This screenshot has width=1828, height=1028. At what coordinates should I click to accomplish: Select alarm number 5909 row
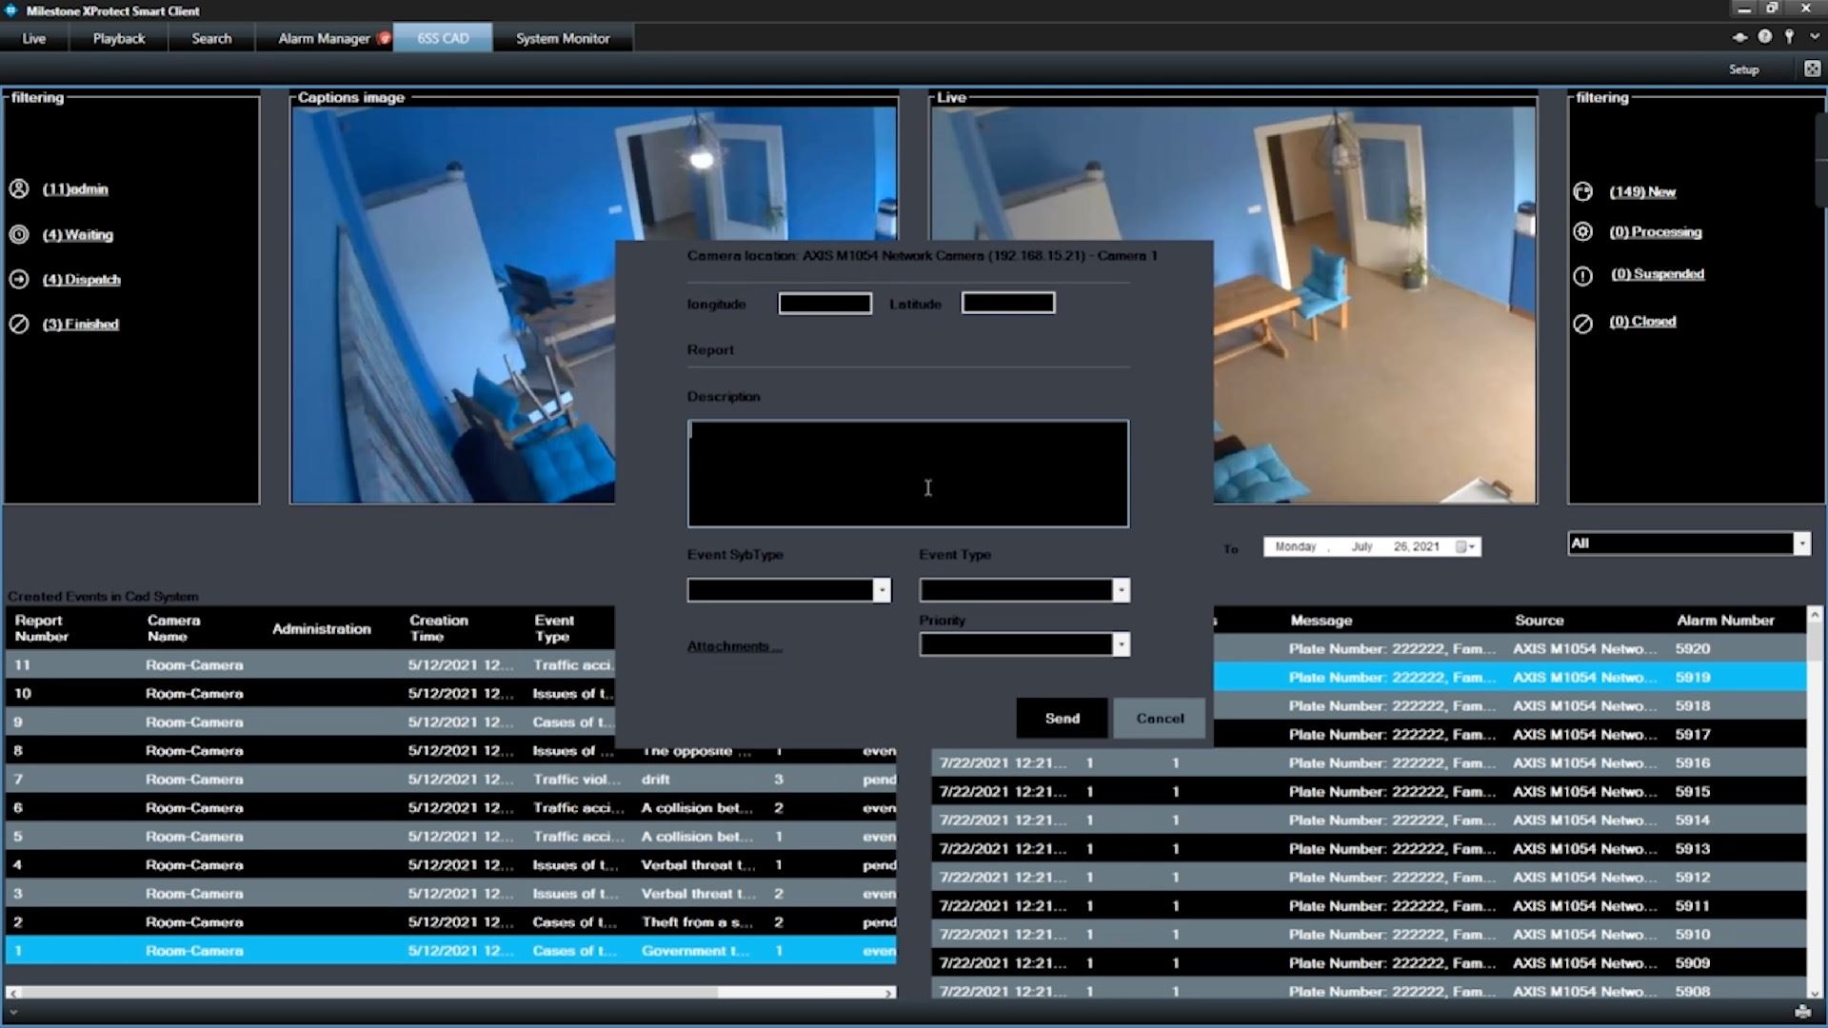click(1368, 962)
